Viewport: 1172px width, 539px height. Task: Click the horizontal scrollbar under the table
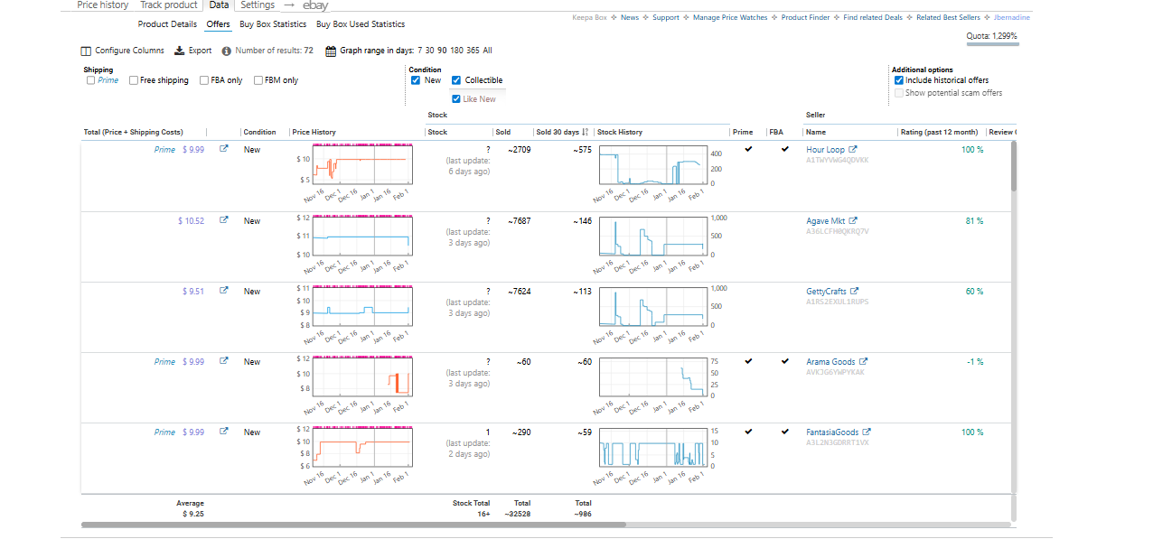(352, 524)
